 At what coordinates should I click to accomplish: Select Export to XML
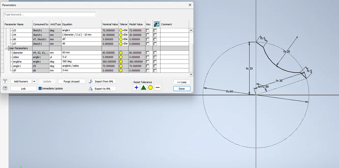(x=102, y=89)
